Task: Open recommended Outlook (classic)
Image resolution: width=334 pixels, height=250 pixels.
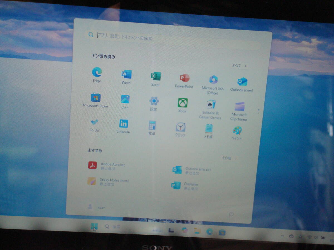Action: 192,170
